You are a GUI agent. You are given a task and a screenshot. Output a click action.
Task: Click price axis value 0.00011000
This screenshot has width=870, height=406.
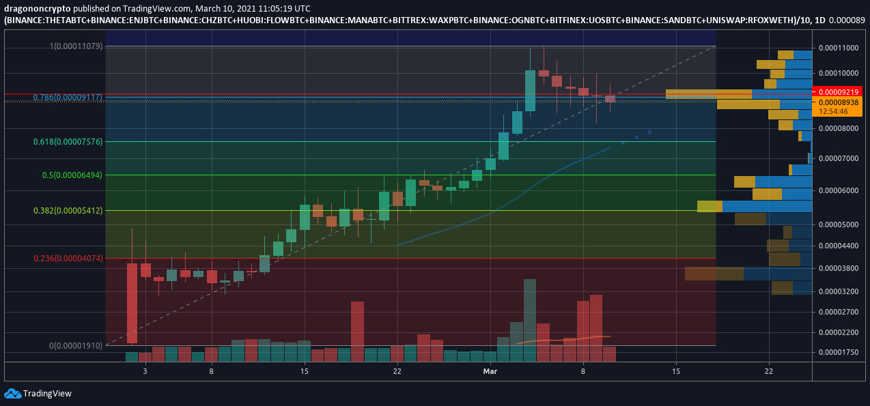point(838,48)
